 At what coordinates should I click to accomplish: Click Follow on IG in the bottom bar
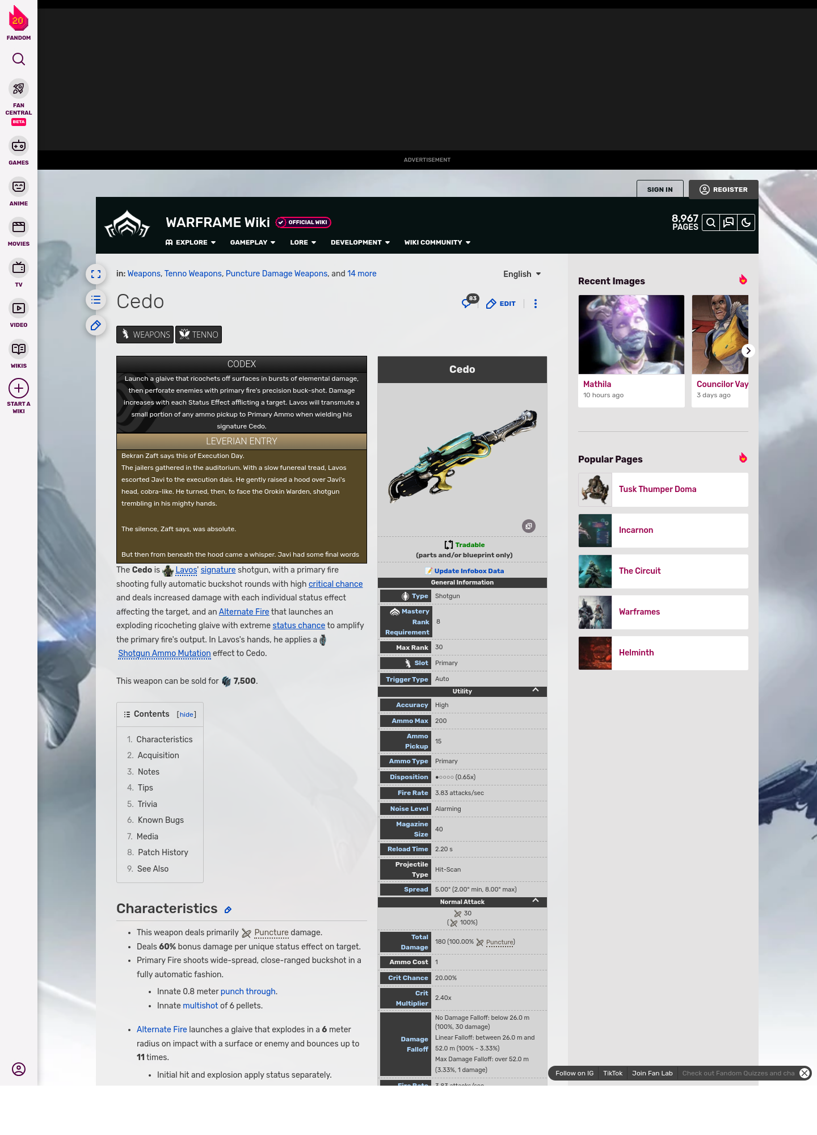click(x=574, y=1073)
